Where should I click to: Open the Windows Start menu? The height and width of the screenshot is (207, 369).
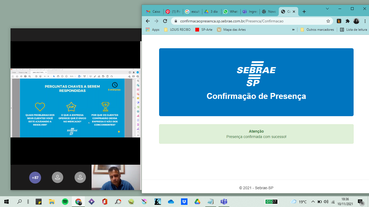click(6, 201)
